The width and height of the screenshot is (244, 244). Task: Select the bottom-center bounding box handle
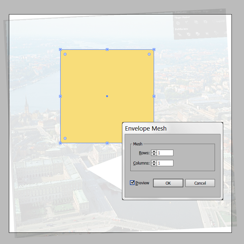(107, 143)
